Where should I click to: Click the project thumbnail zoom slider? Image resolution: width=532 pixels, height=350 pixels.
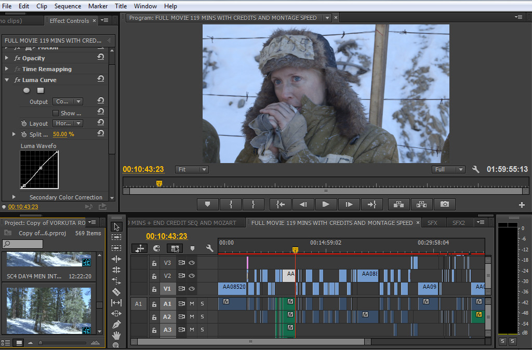41,343
